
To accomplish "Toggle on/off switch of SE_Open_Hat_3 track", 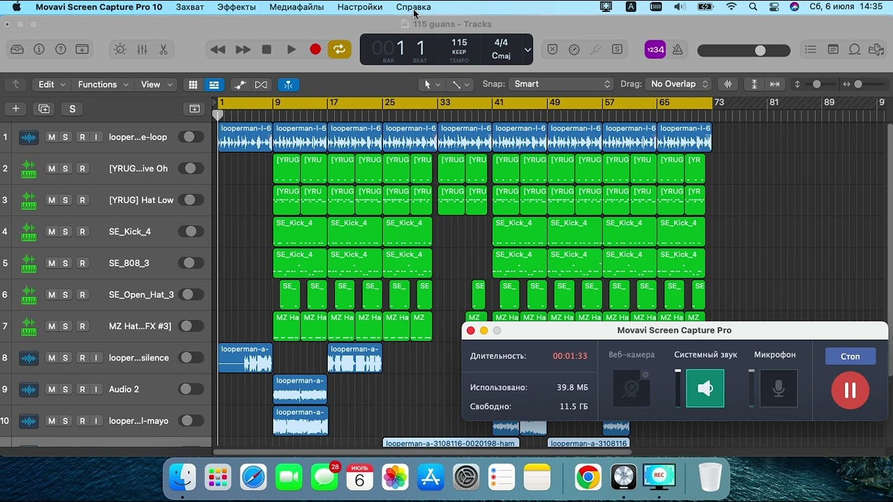I will (190, 295).
